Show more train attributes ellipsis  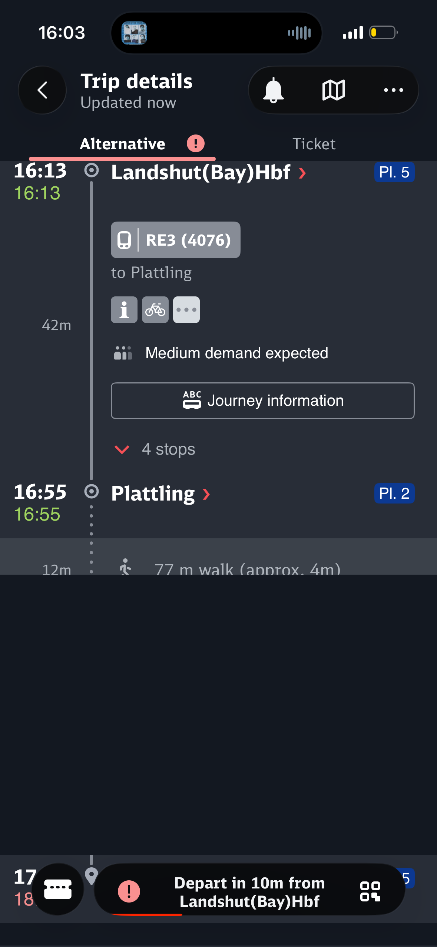click(186, 310)
